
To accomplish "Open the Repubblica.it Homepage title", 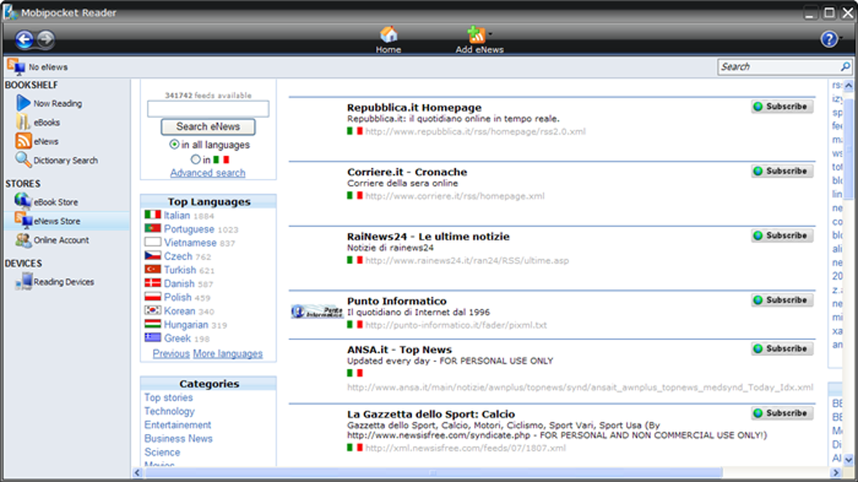I will click(x=414, y=108).
